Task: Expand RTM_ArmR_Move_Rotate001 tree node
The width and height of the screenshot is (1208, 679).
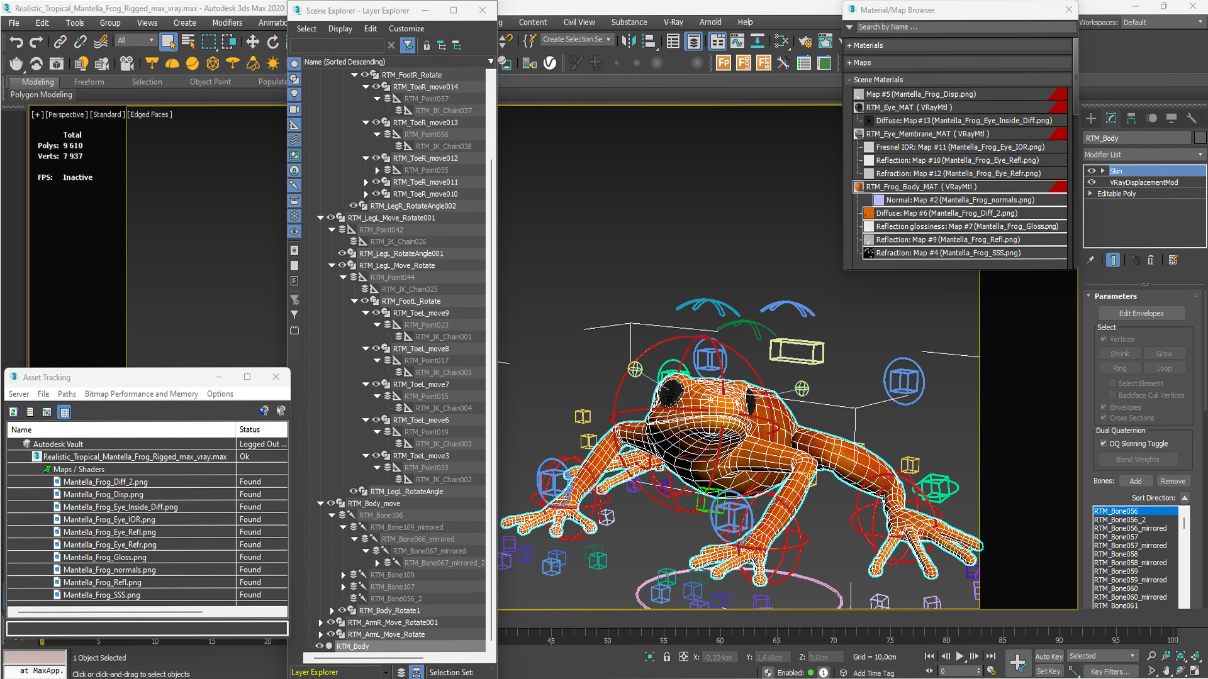Action: click(320, 622)
